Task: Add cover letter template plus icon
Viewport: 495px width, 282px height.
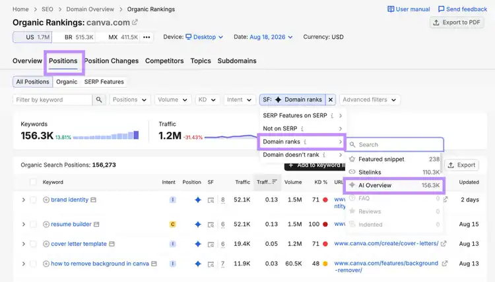Action: click(46, 244)
